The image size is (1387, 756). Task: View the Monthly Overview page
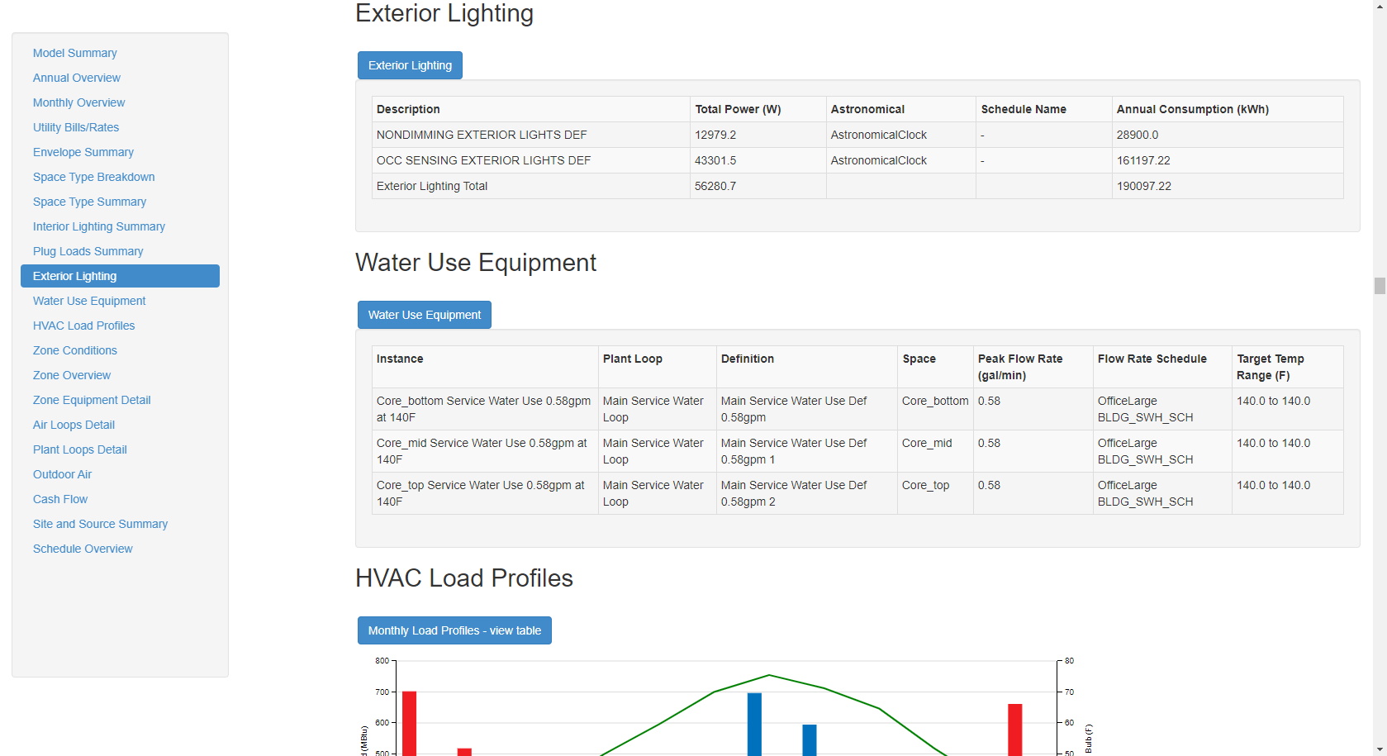(x=78, y=102)
